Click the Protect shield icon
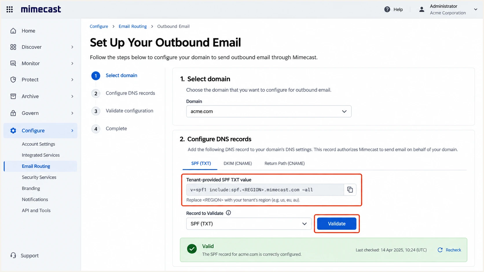Screen dimensions: 484x272 (x=13, y=79)
